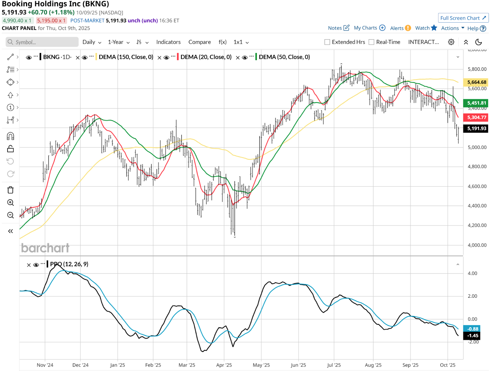The height and width of the screenshot is (371, 503).
Task: Open the Compare menu
Action: 199,42
